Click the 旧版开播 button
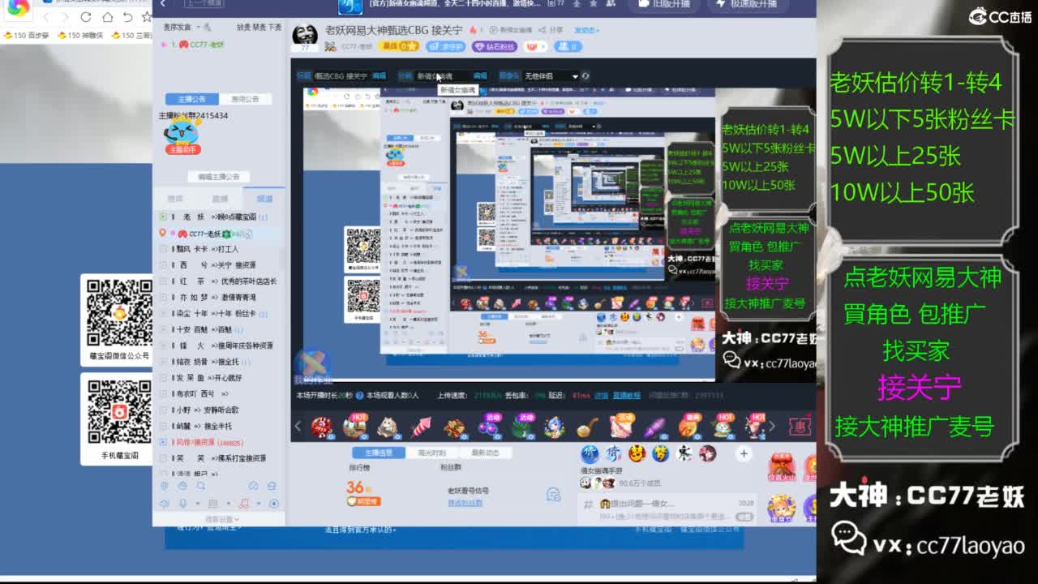 pos(664,4)
